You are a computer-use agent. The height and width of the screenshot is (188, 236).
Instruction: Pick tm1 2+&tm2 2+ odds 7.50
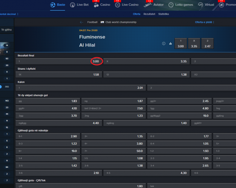coord(114,108)
